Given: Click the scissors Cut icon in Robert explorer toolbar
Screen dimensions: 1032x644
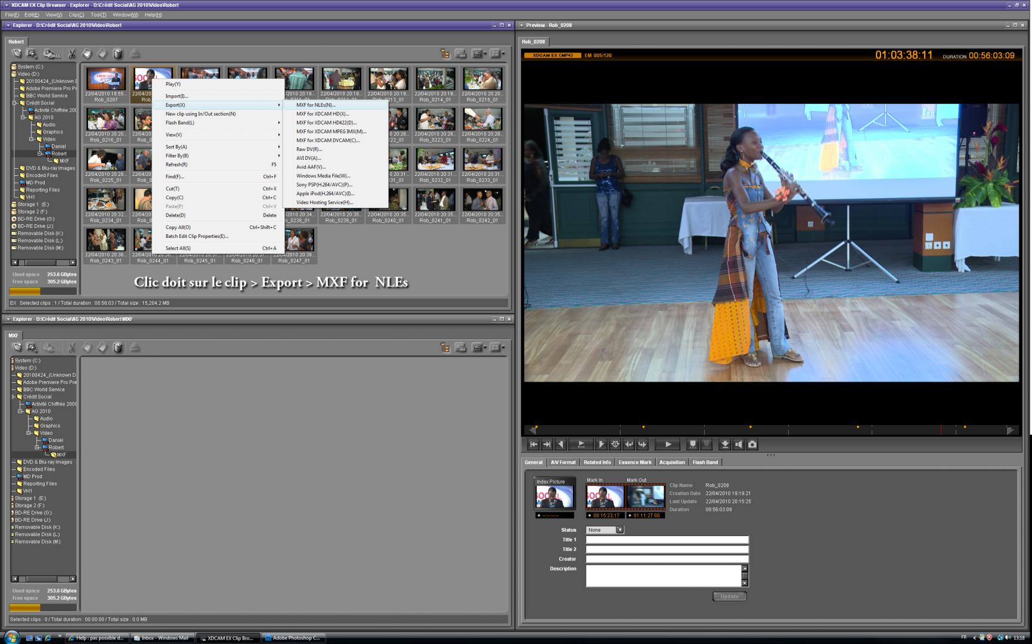Looking at the screenshot, I should pyautogui.click(x=72, y=54).
